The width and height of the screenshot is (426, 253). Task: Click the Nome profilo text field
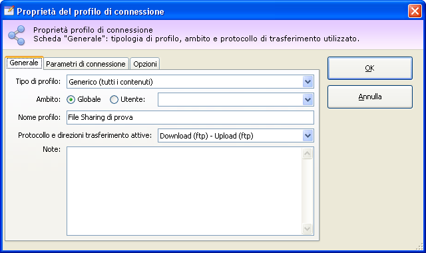(x=190, y=117)
